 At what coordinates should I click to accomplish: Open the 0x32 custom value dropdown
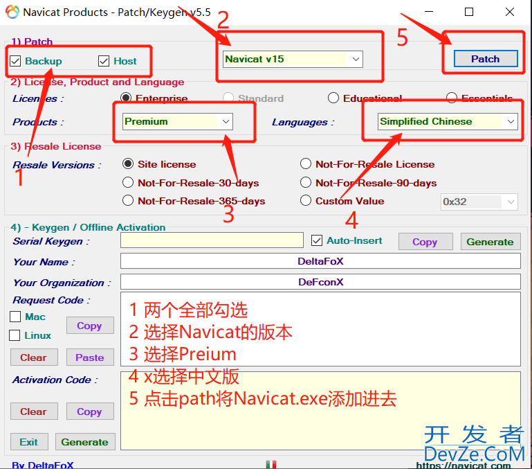coord(479,202)
